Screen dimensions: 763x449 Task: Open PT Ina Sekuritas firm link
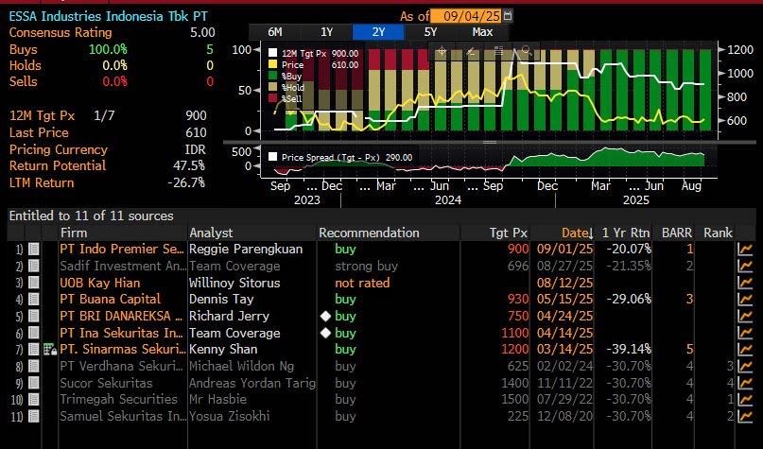pyautogui.click(x=122, y=334)
